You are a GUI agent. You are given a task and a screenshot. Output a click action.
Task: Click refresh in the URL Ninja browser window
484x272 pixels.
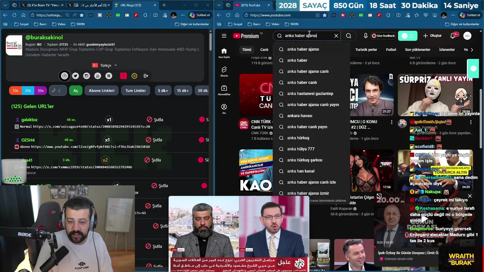(14, 15)
